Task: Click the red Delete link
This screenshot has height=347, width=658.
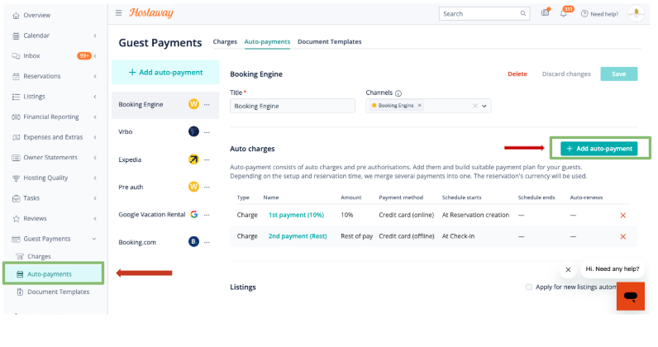Action: point(517,74)
